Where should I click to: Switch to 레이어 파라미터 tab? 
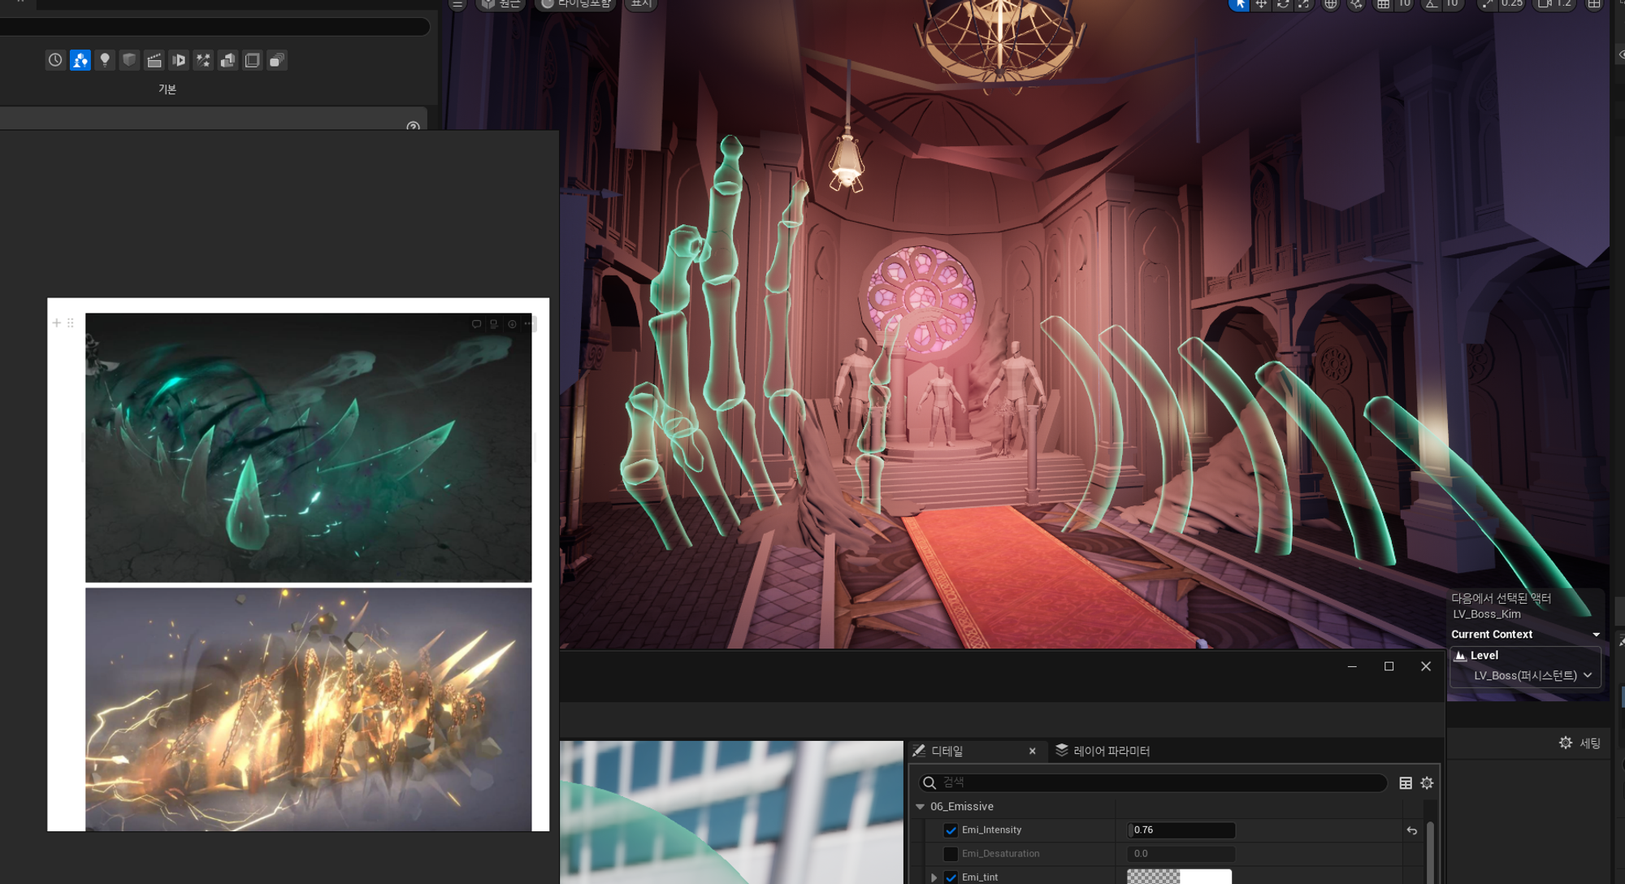click(1103, 751)
